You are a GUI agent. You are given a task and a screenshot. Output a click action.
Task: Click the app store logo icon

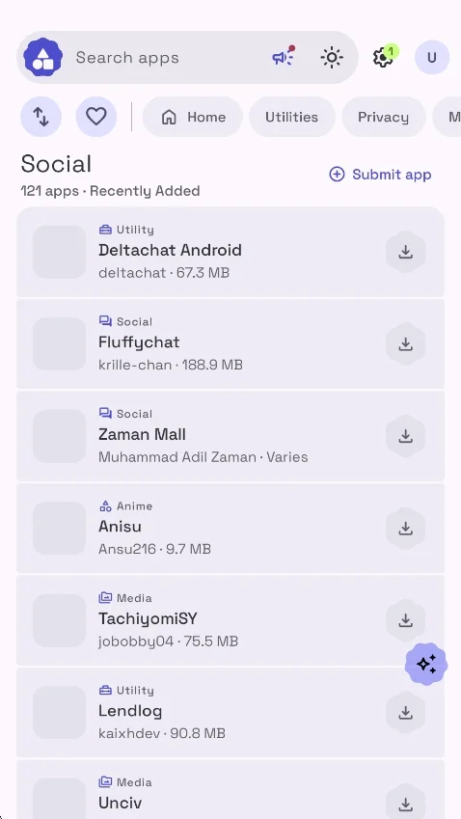42,58
